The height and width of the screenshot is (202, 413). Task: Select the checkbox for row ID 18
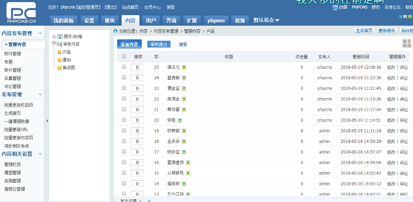coord(124,141)
